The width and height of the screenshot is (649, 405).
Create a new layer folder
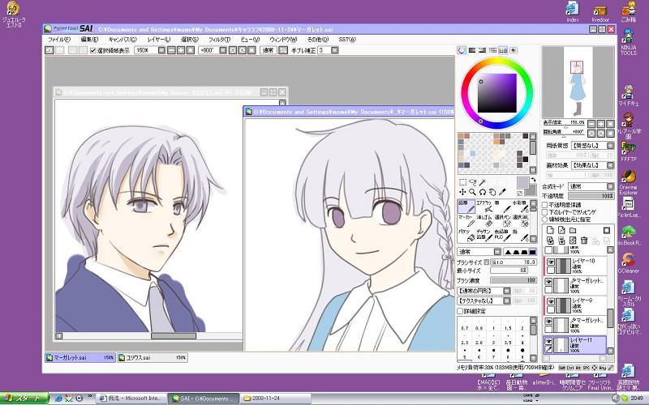[x=573, y=230]
